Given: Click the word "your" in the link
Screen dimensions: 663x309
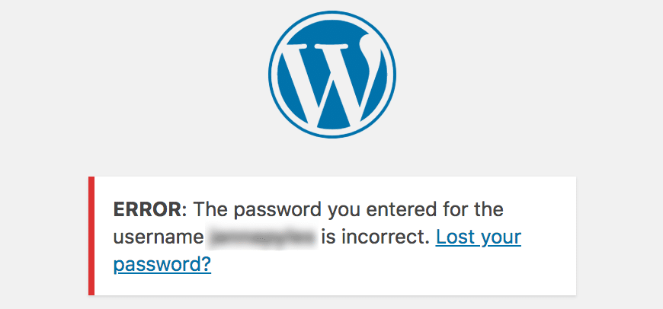Looking at the screenshot, I should point(500,237).
